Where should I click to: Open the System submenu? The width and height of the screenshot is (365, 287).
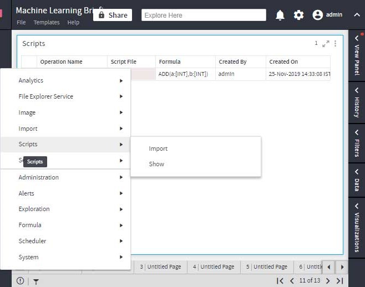[65, 257]
